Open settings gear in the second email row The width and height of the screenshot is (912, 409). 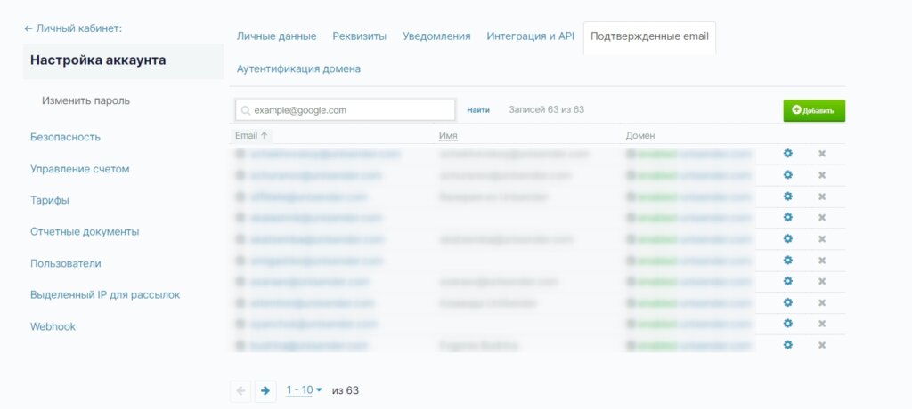click(787, 174)
